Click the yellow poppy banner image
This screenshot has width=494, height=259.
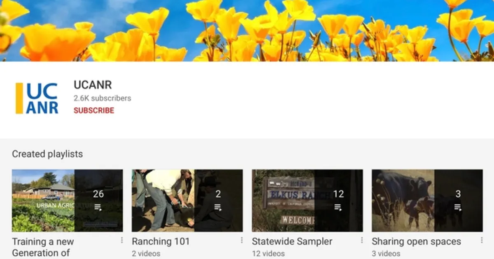pyautogui.click(x=247, y=31)
